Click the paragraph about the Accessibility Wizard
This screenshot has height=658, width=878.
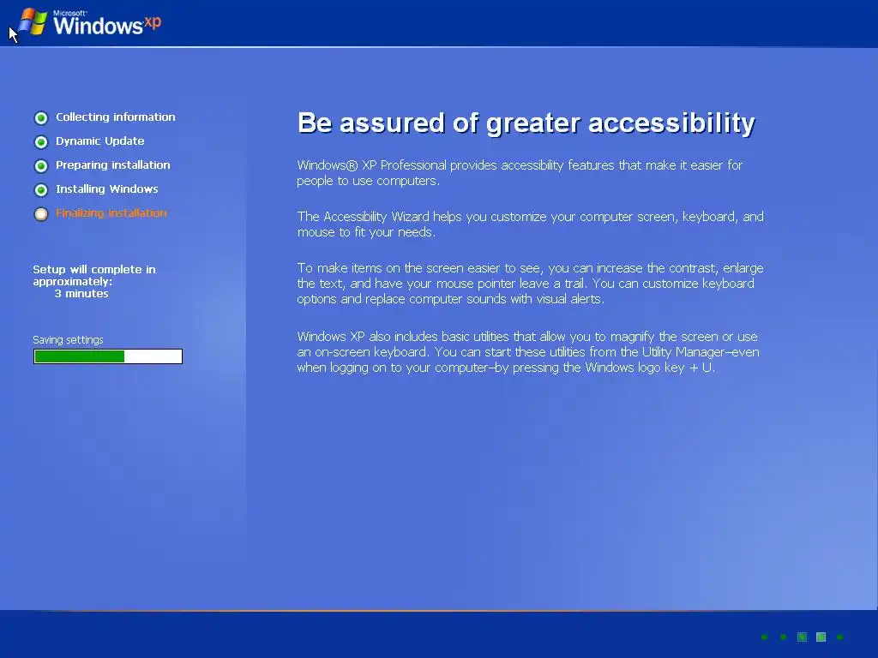pos(530,224)
